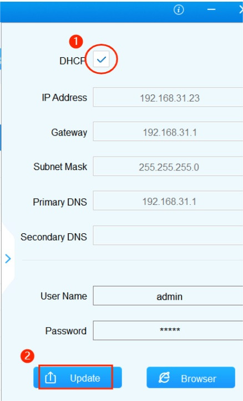Viewport: 243px width, 401px height.
Task: Click the Update button text
Action: [x=85, y=378]
